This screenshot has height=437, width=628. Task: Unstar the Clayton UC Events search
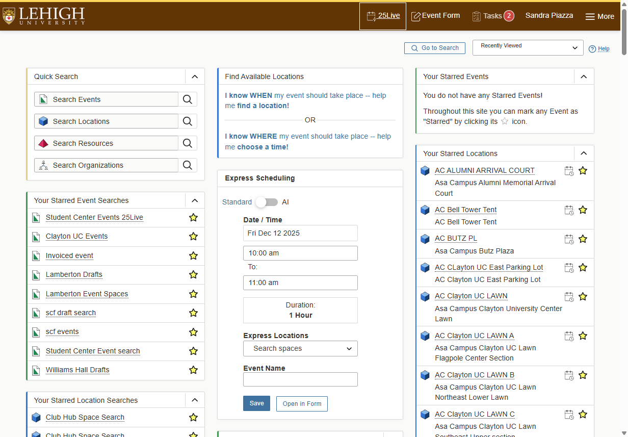pyautogui.click(x=193, y=236)
